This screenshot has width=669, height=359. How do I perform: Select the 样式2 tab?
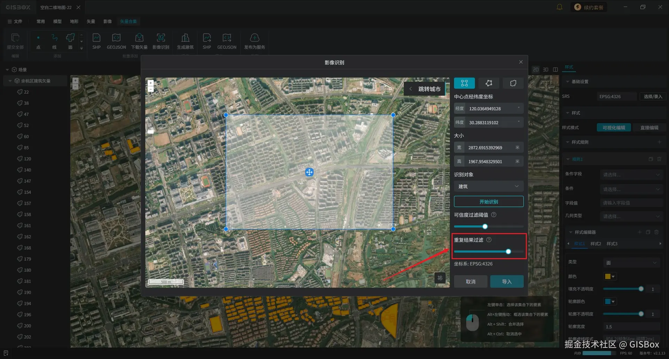click(x=596, y=244)
